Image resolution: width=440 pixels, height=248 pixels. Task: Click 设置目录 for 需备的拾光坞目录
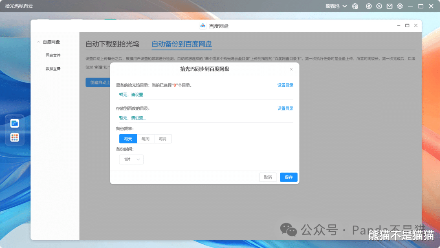pyautogui.click(x=285, y=85)
